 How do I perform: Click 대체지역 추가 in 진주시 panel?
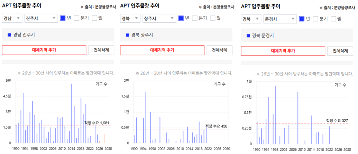tap(44, 50)
